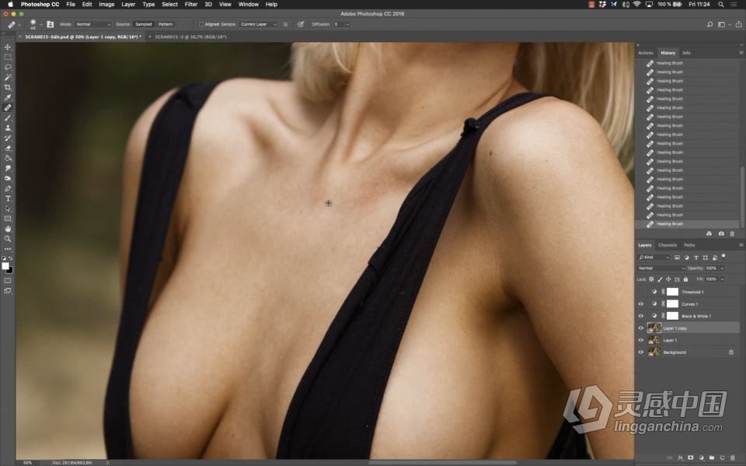
Task: Hide the Background layer
Action: [641, 352]
